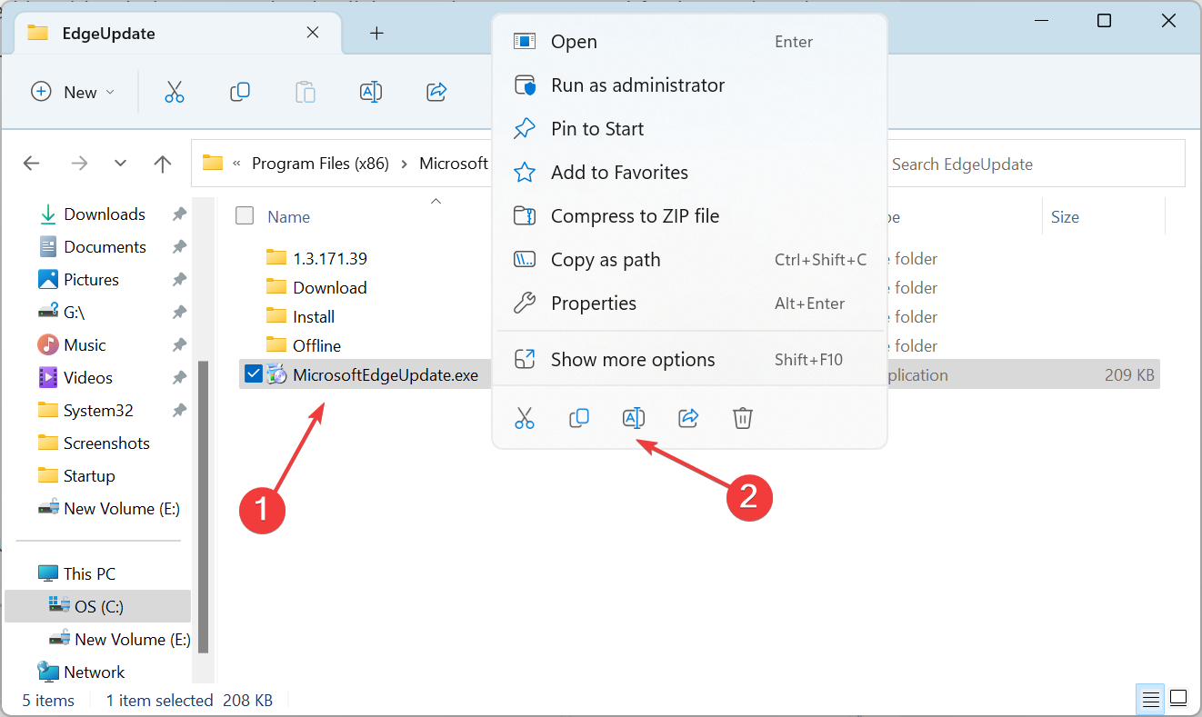Open Properties from the context menu
Image resolution: width=1202 pixels, height=717 pixels.
[689, 303]
